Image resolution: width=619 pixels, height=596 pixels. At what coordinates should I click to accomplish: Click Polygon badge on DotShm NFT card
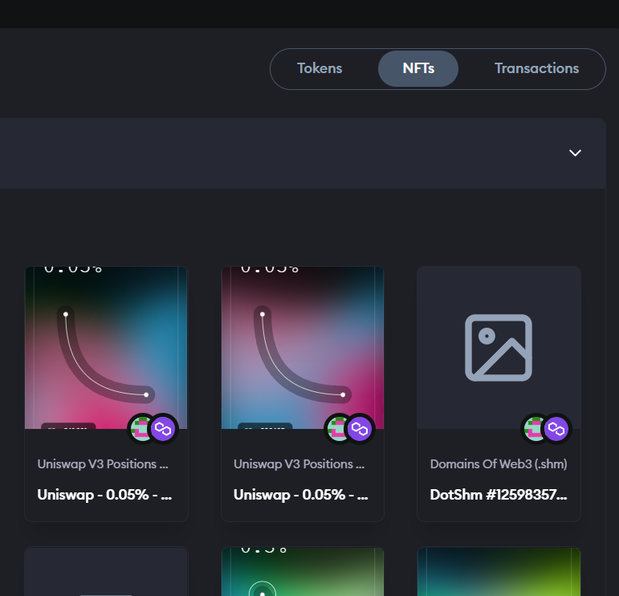(556, 429)
